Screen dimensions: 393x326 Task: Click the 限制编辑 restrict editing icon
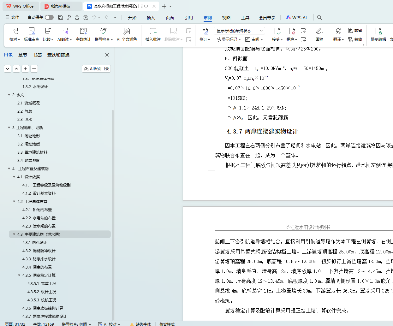(x=378, y=34)
